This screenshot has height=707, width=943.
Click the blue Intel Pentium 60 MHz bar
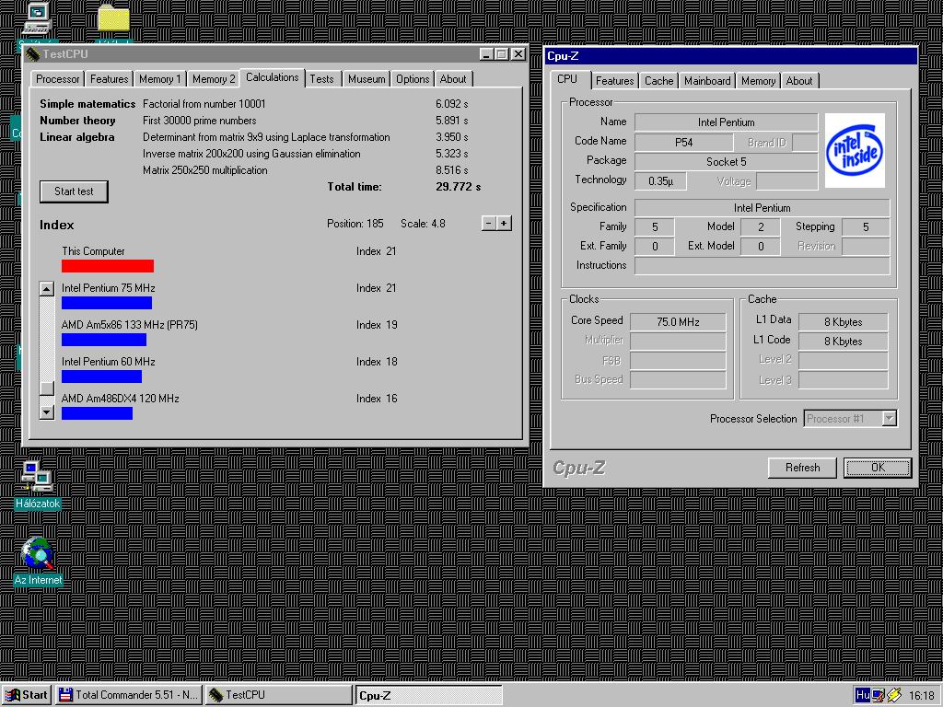(101, 377)
